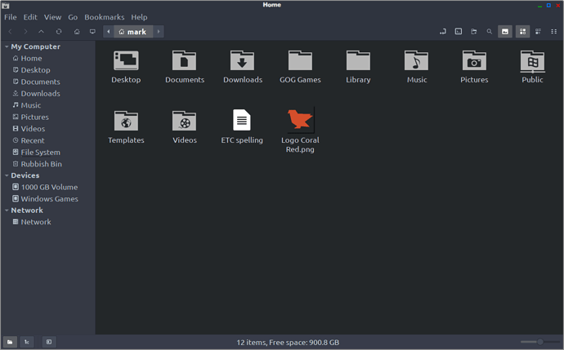
Task: Select the Public folder
Action: pos(532,67)
